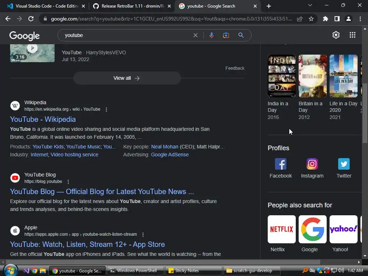Viewport: 368px width, 276px height.
Task: Bookmark this page with the star icon
Action: pyautogui.click(x=311, y=19)
